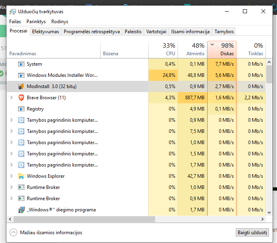The image size is (277, 243).
Task: Expand the Runtime Broker row using 1,0 MB
Action: pos(12,187)
